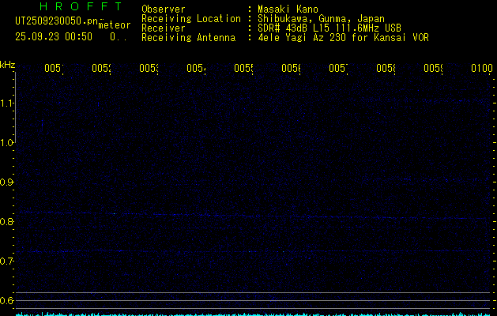The width and height of the screenshot is (497, 316).
Task: Click the Receiving Location label
Action: pos(191,18)
